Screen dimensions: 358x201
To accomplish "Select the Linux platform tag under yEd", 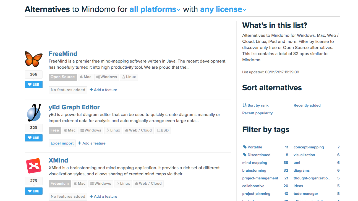I will [x=113, y=130].
